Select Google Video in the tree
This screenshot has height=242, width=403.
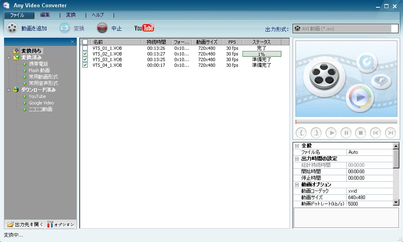[x=41, y=103]
